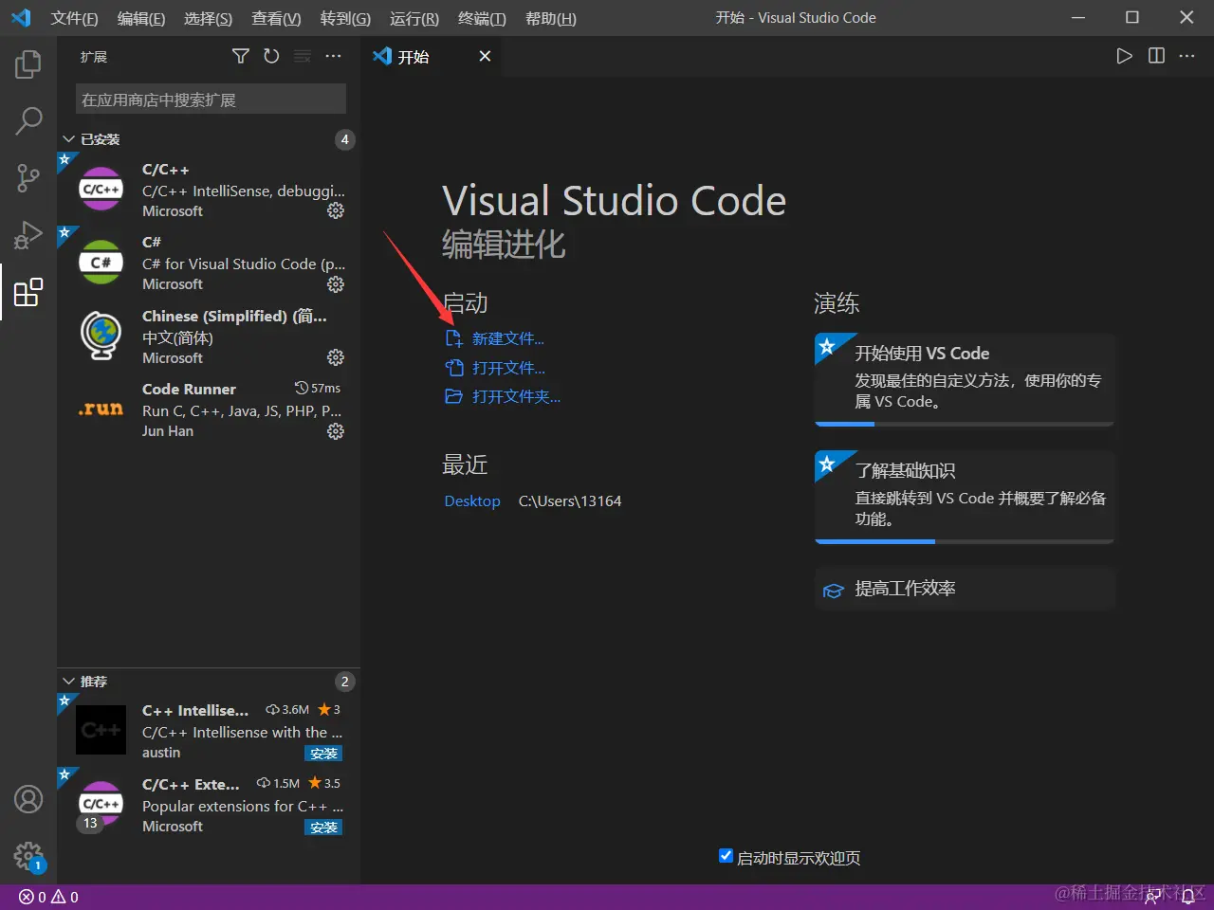The image size is (1214, 910).
Task: Click the VS Code logo in title bar
Action: point(21,18)
